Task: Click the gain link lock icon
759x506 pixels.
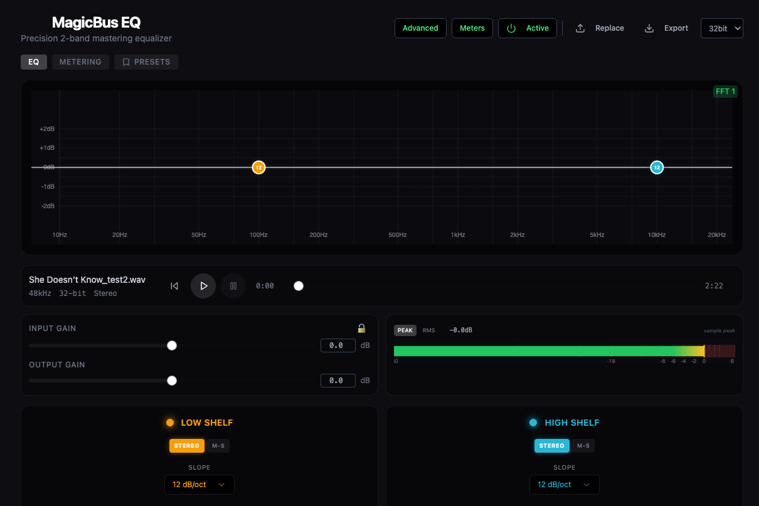Action: [x=361, y=328]
